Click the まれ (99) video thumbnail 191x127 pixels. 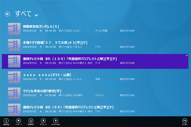[x=14, y=109]
